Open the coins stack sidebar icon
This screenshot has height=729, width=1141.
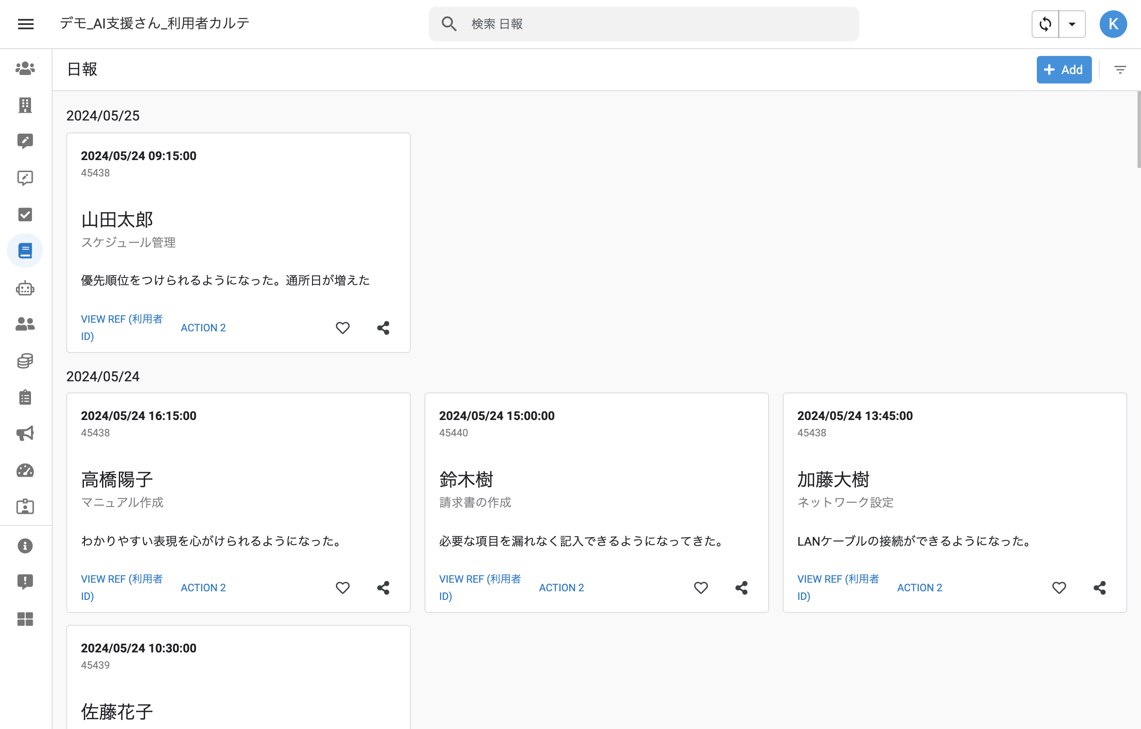point(25,361)
